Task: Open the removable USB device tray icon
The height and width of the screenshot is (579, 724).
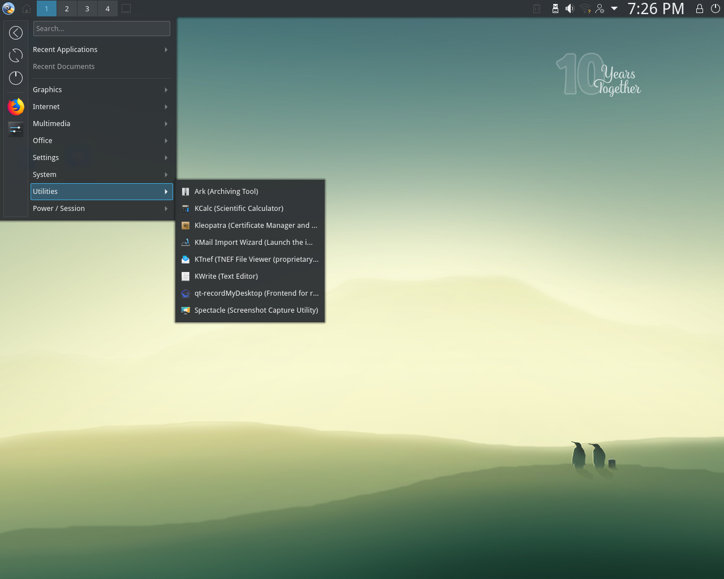Action: (x=555, y=8)
